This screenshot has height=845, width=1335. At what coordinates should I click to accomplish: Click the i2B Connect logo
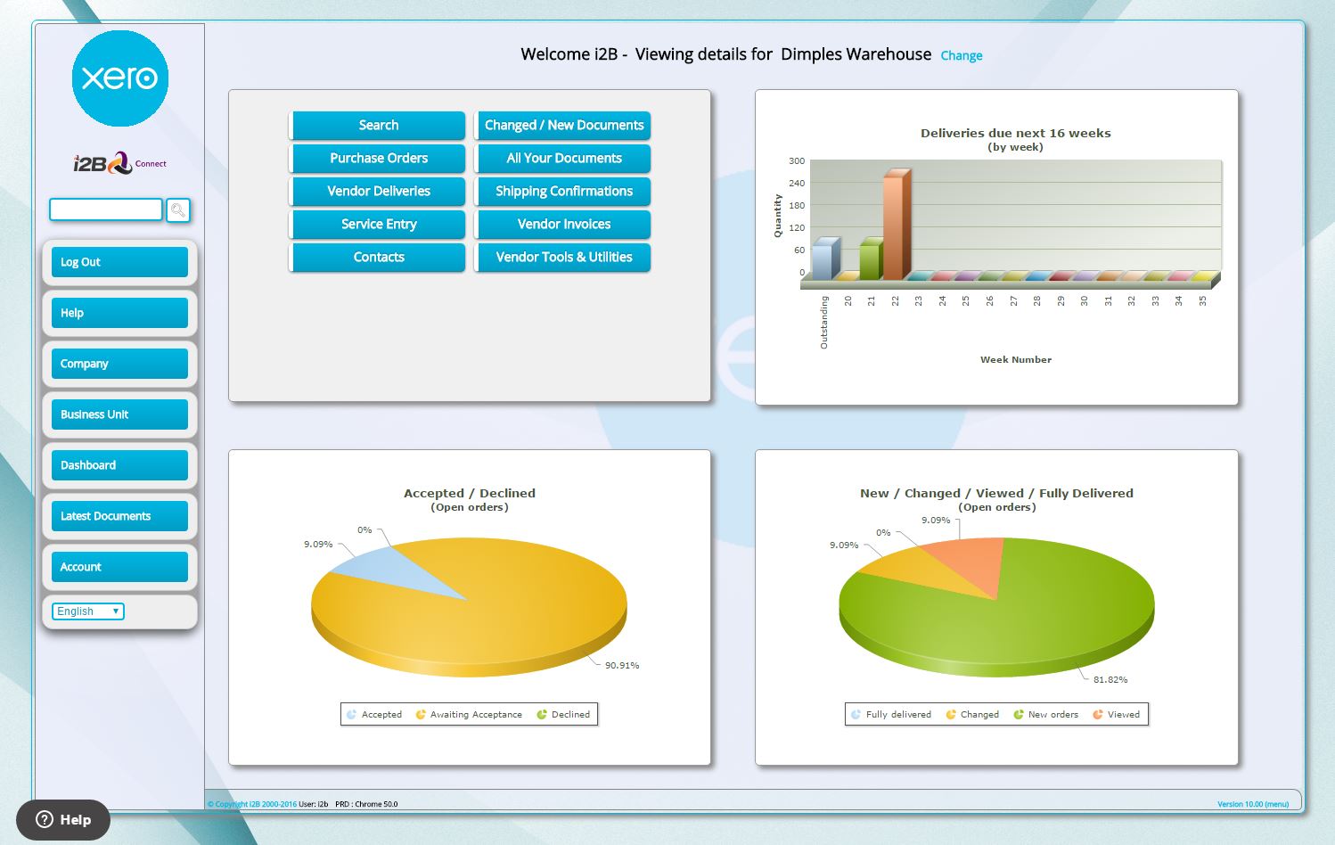tap(119, 163)
